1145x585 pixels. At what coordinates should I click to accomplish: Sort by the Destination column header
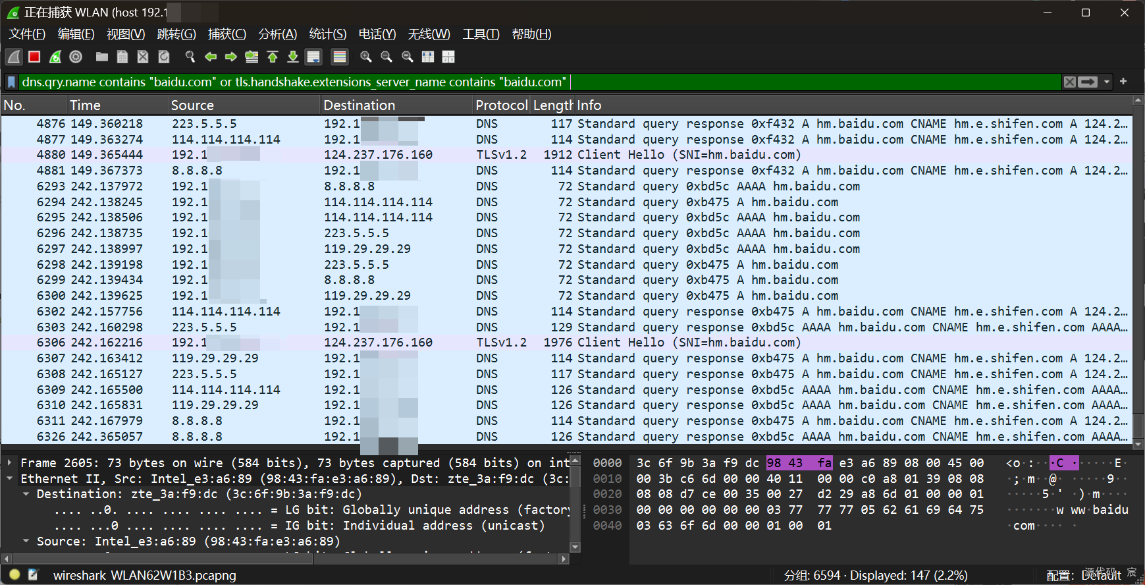[397, 105]
